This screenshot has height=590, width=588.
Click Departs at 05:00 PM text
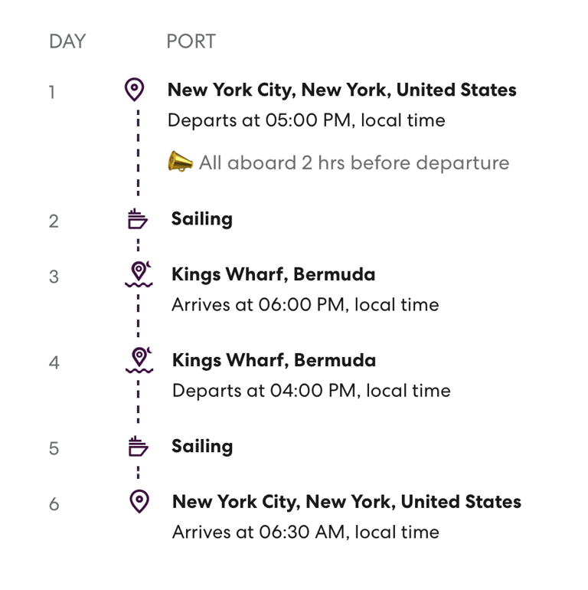pos(306,121)
